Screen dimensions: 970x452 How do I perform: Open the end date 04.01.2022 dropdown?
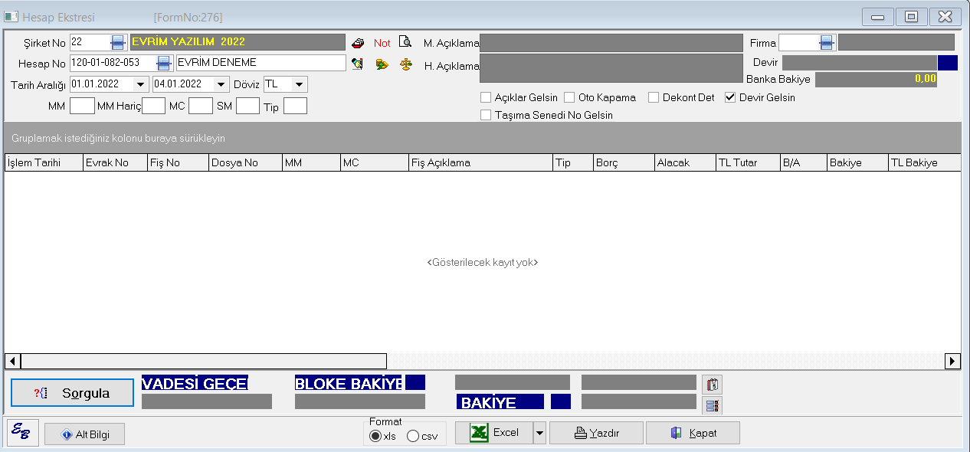[x=221, y=84]
